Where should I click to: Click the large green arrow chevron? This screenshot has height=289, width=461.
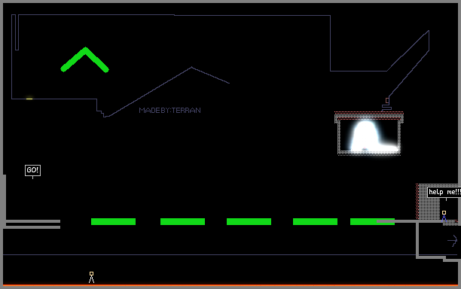coord(84,59)
